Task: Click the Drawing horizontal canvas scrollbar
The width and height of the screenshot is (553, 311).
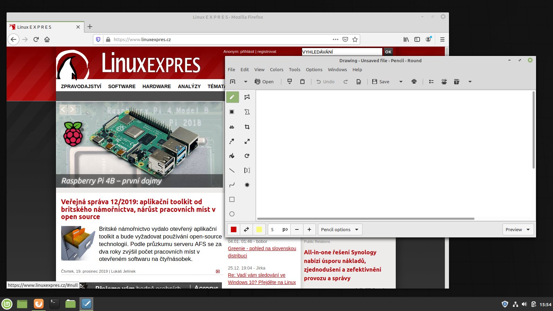Action: coord(366,219)
